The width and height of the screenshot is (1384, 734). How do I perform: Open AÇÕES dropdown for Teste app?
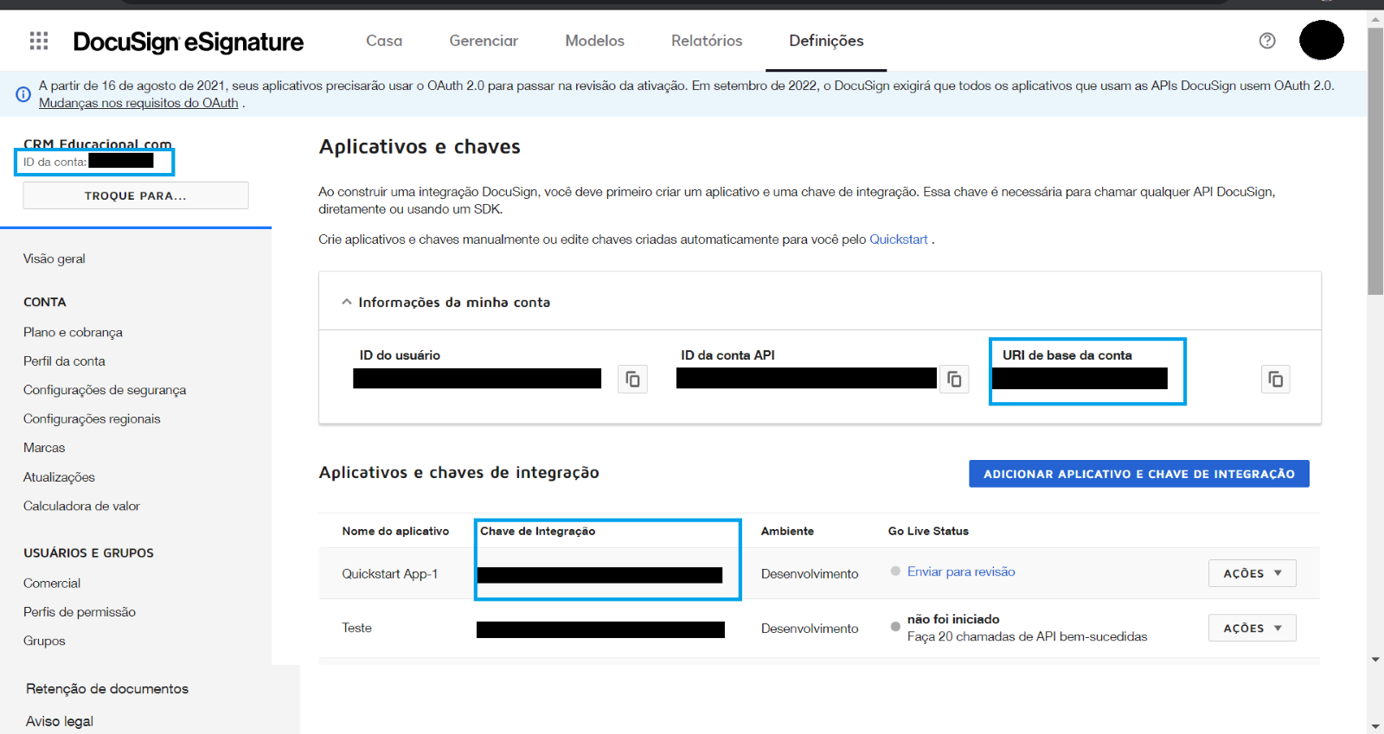pos(1252,628)
